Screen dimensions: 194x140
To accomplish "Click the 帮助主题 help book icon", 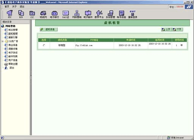I will (x=6, y=64).
